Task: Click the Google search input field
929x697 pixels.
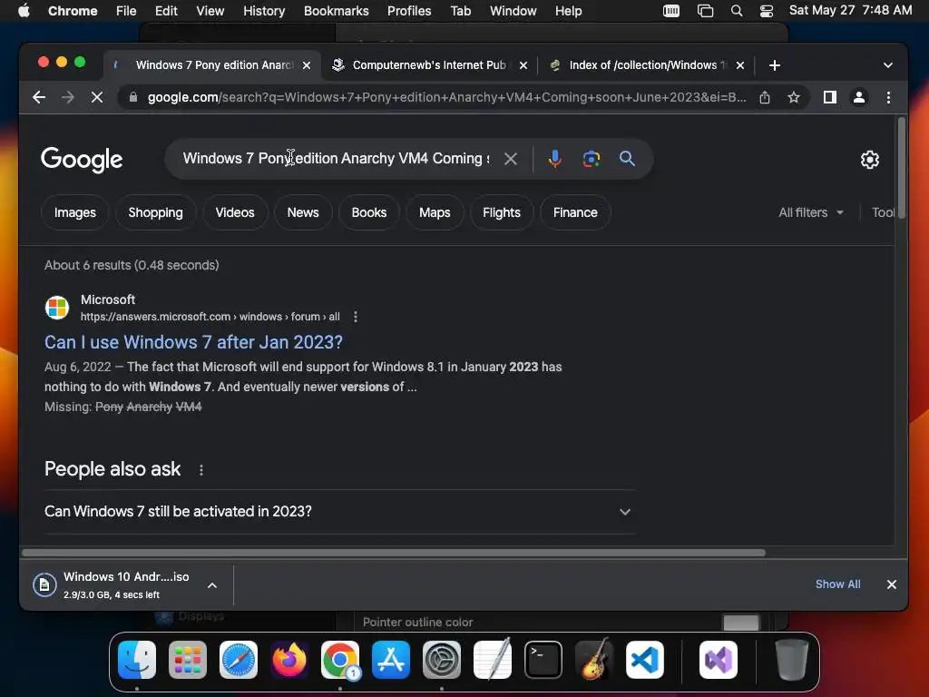Action: (x=336, y=158)
